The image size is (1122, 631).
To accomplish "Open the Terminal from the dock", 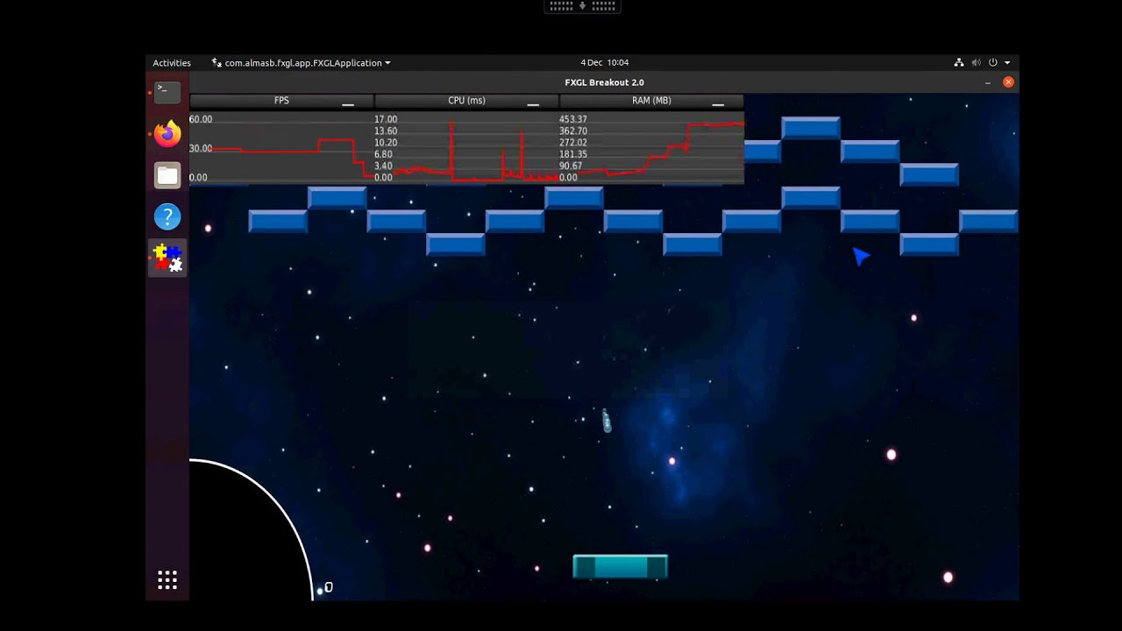I will [x=167, y=92].
